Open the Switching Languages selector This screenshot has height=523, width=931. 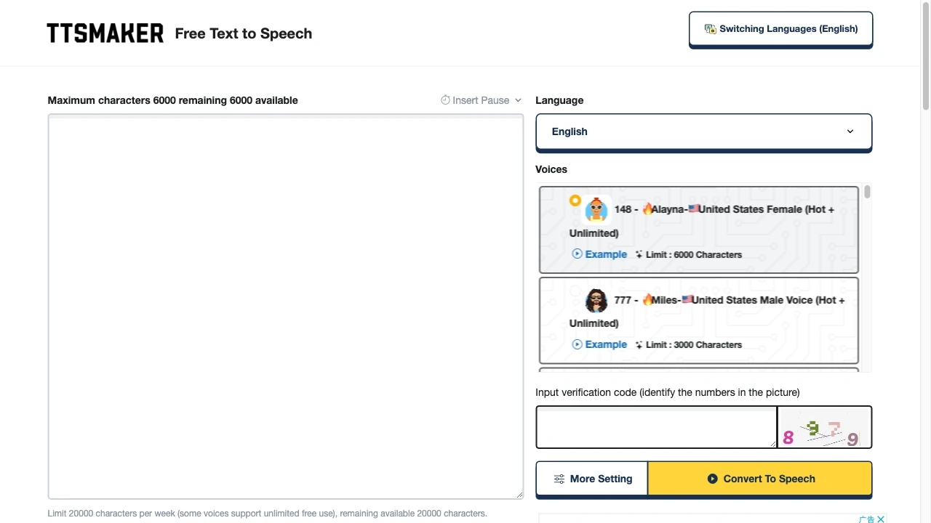pos(780,28)
